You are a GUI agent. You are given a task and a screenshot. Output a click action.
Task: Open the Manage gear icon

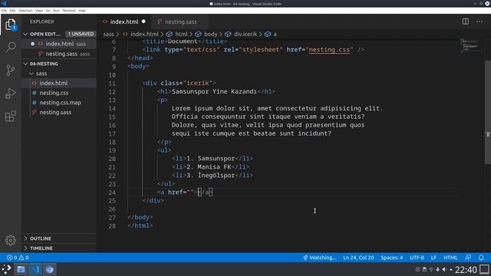click(10, 240)
